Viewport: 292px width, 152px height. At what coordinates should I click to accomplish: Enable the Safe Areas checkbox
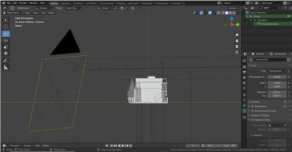coord(253,106)
